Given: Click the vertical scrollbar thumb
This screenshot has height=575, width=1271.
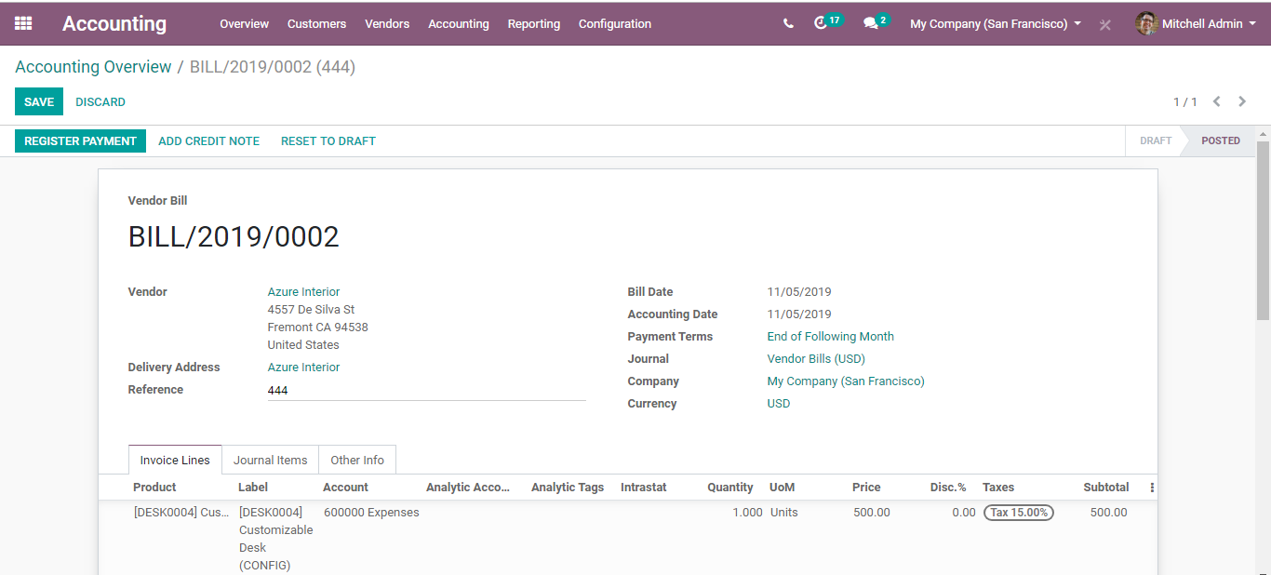Looking at the screenshot, I should (1263, 231).
